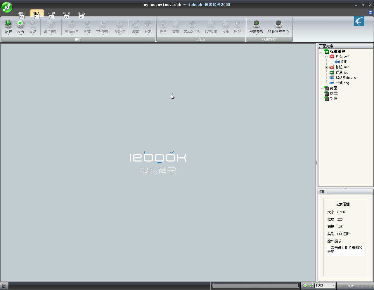
Task: Open the 模板管理中心 ribbon icon
Action: [278, 24]
